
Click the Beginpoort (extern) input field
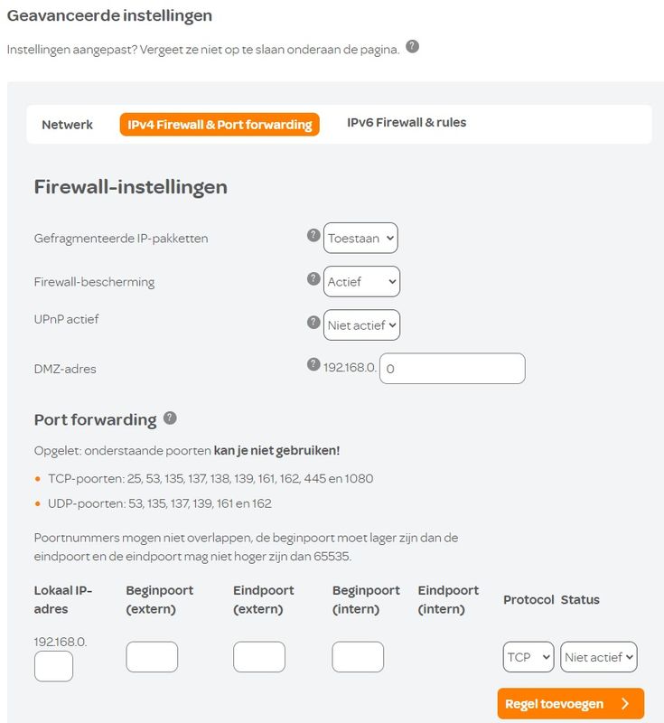(152, 657)
